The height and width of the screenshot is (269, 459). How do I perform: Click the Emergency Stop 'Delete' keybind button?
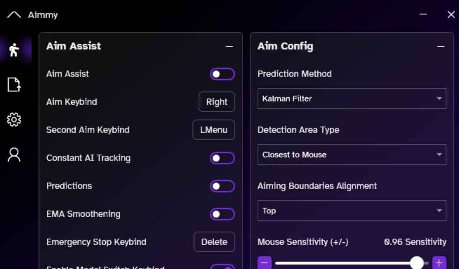click(x=214, y=242)
